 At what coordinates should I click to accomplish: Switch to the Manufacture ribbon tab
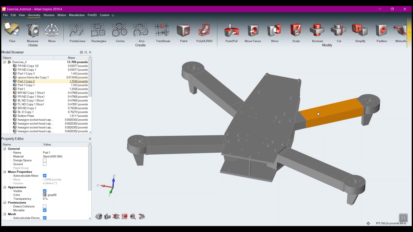(77, 15)
